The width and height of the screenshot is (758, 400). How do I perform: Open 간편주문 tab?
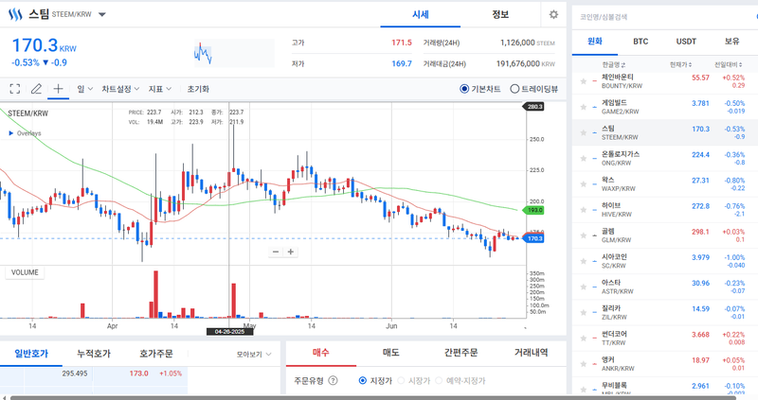(x=460, y=353)
